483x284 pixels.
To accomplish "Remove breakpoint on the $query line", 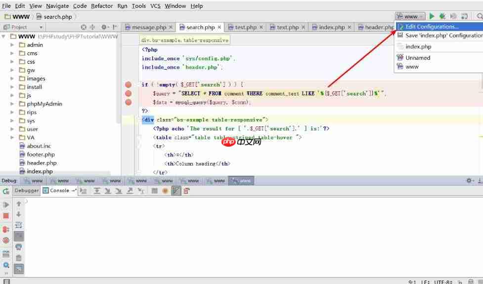I will click(129, 93).
